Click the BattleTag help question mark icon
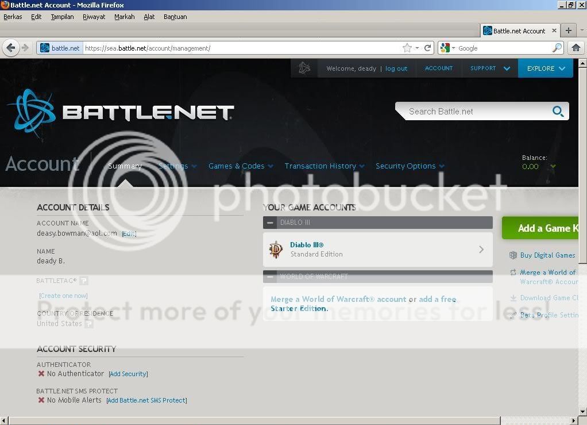This screenshot has height=425, width=587. coord(84,280)
